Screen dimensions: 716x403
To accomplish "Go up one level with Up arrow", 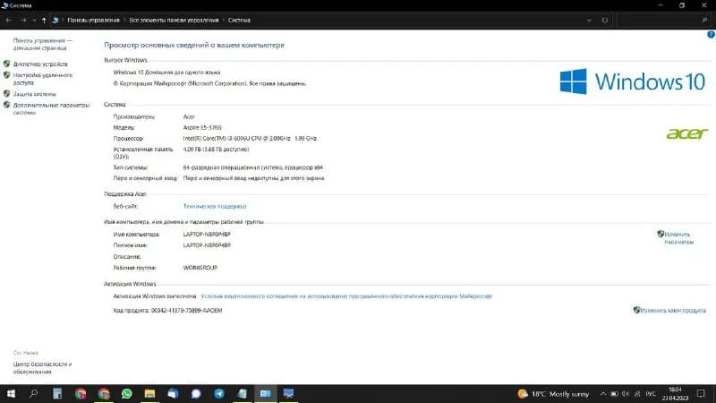I will [44, 20].
